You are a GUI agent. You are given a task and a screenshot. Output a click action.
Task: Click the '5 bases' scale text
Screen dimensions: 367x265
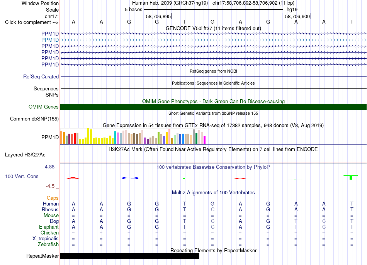(133, 10)
